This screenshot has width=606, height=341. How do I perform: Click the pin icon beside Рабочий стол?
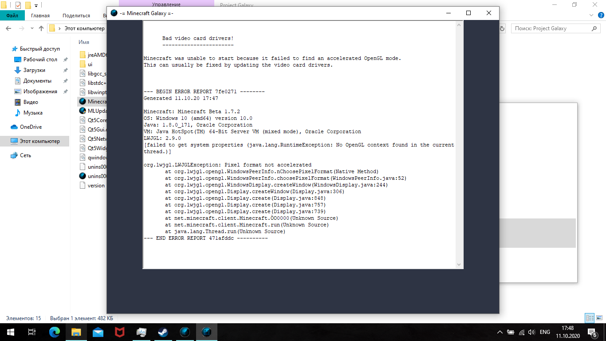tap(65, 59)
